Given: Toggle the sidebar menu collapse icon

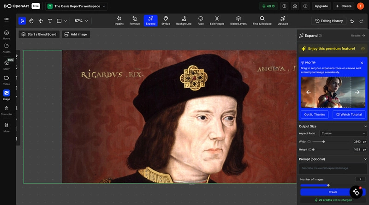Looking at the screenshot, I should (x=6, y=19).
